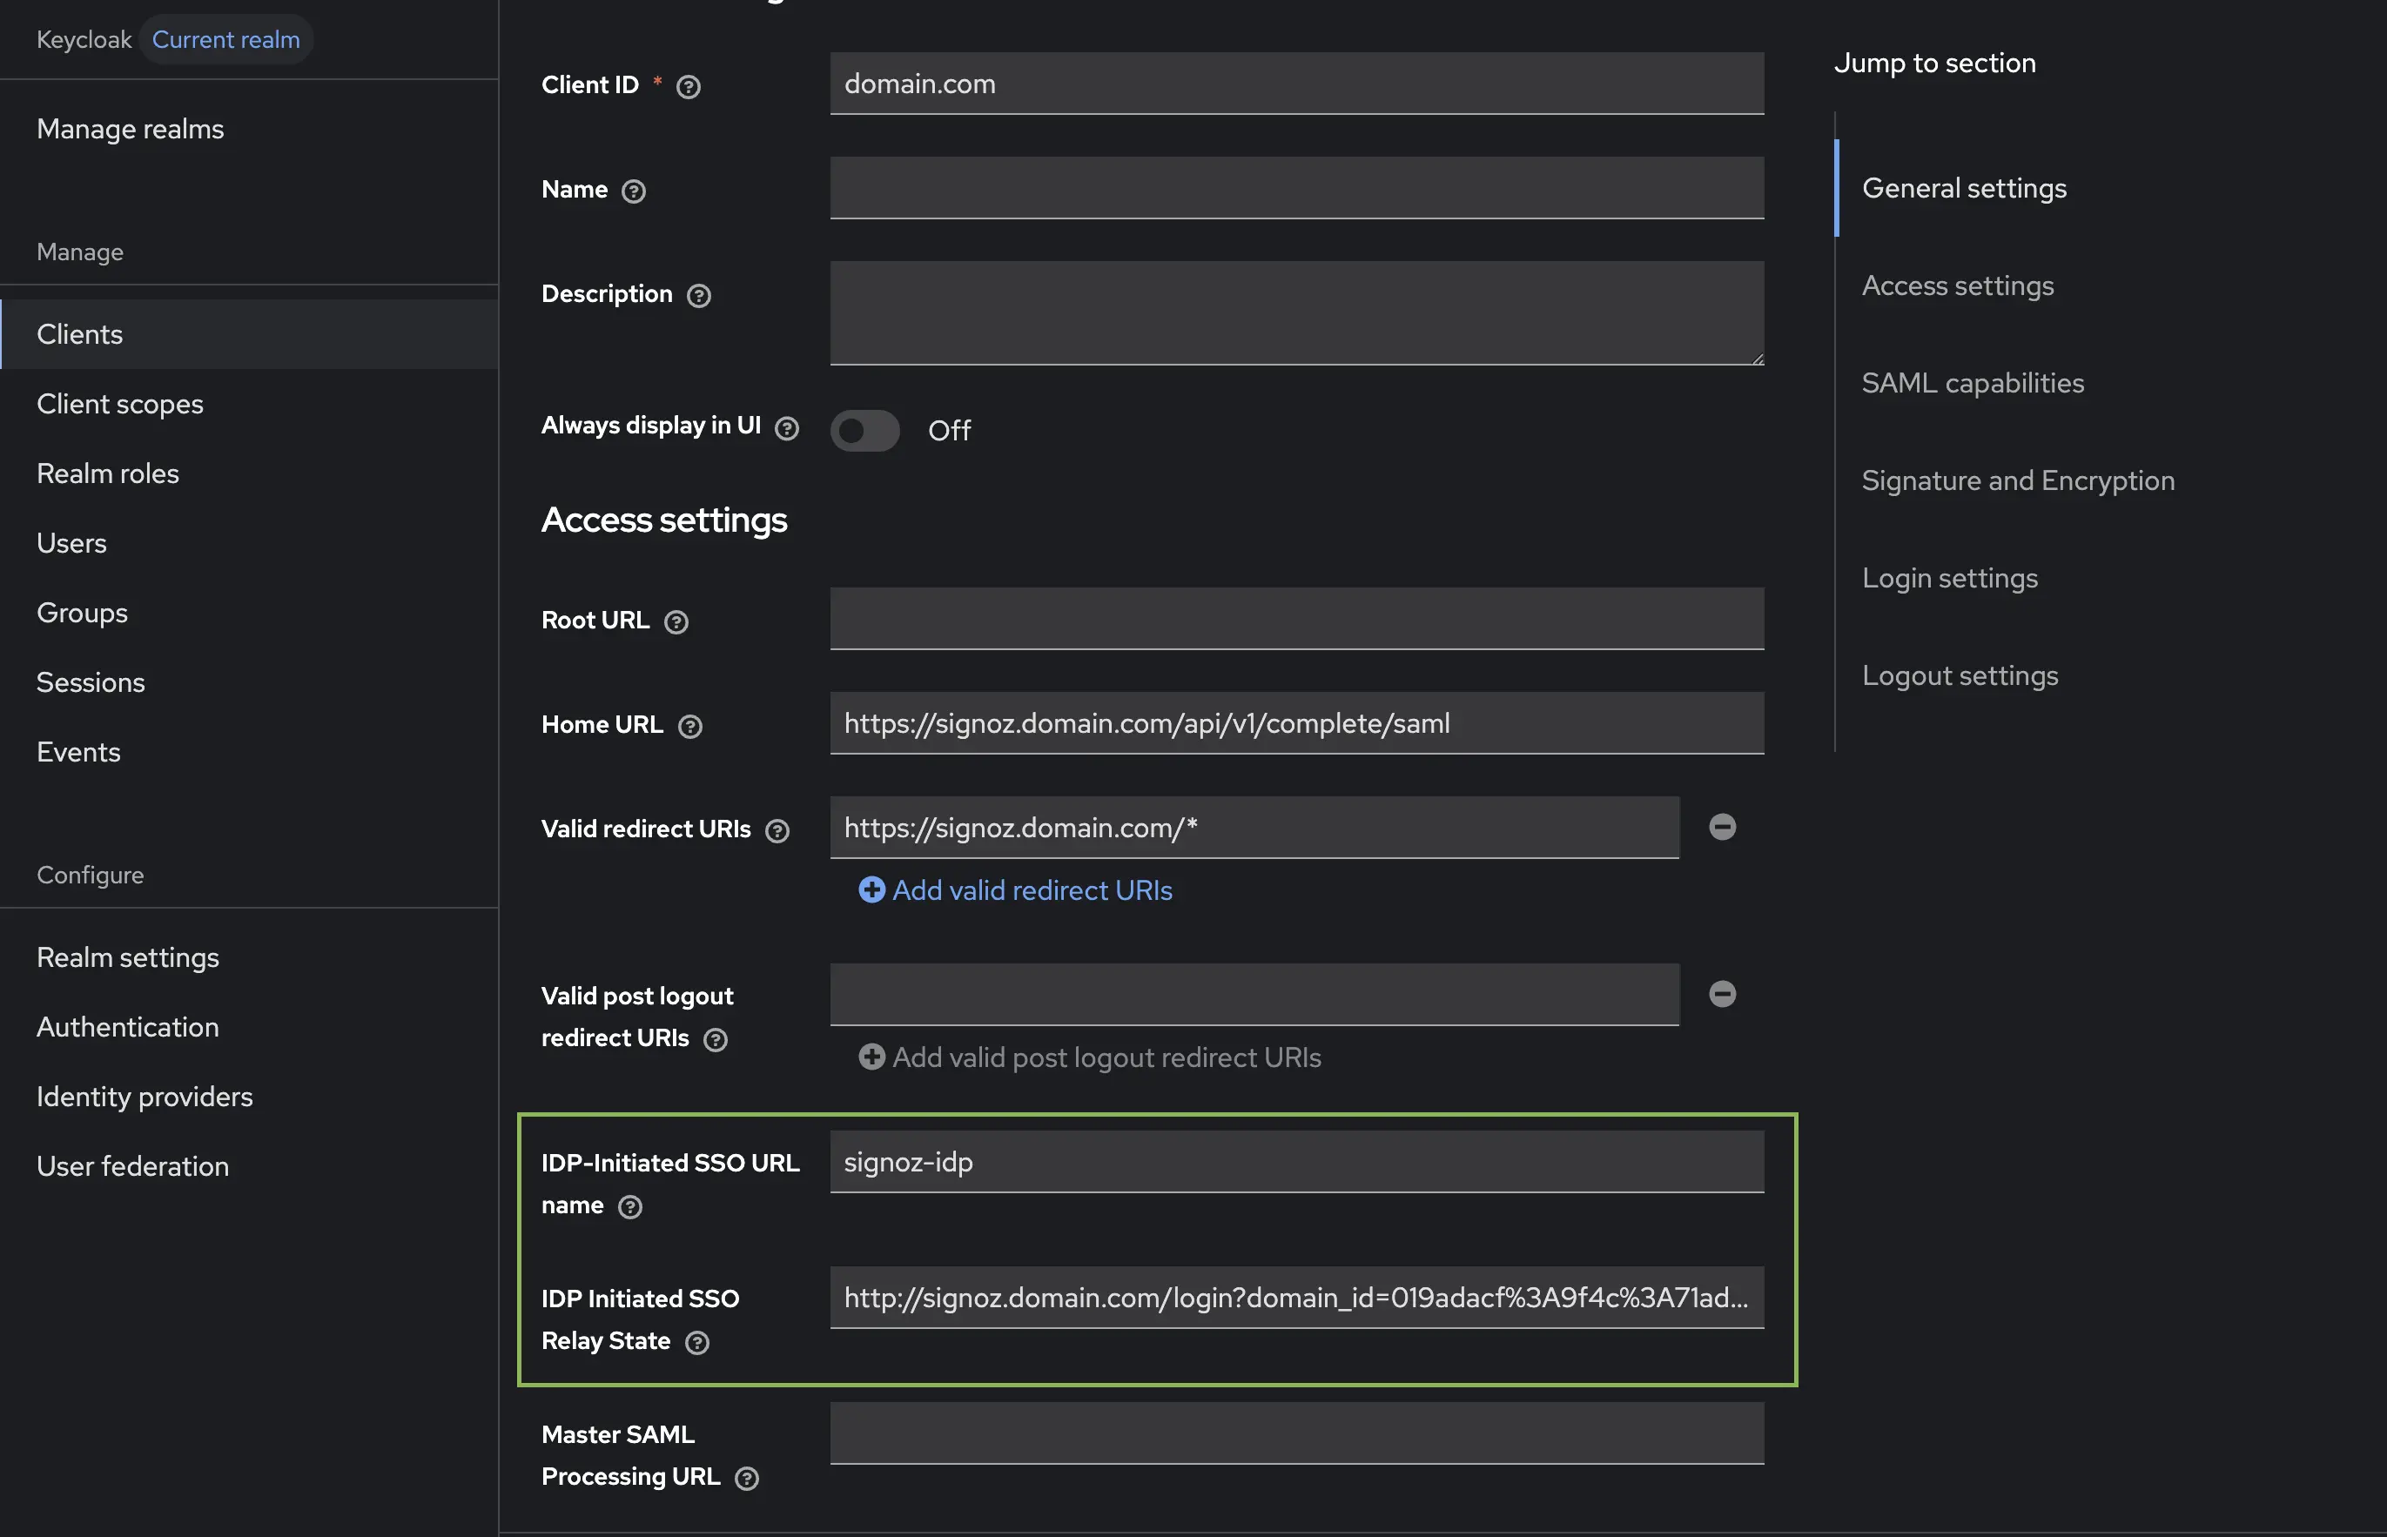
Task: Open help icon for Valid redirect URIs
Action: (777, 830)
